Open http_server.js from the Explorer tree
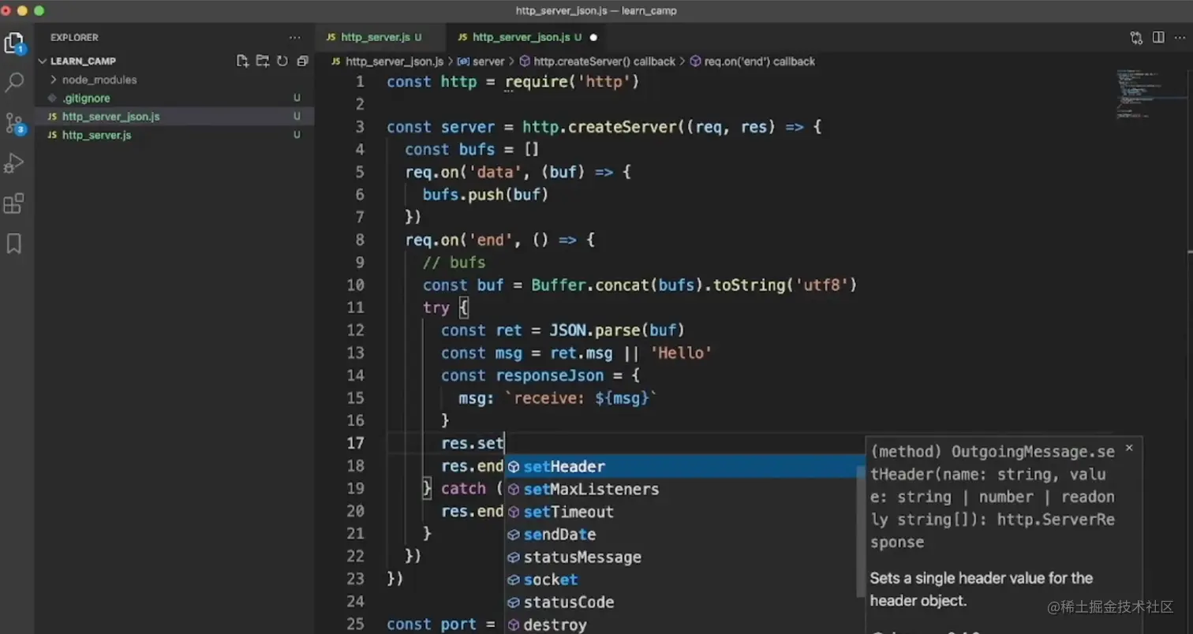The image size is (1193, 634). click(x=96, y=135)
